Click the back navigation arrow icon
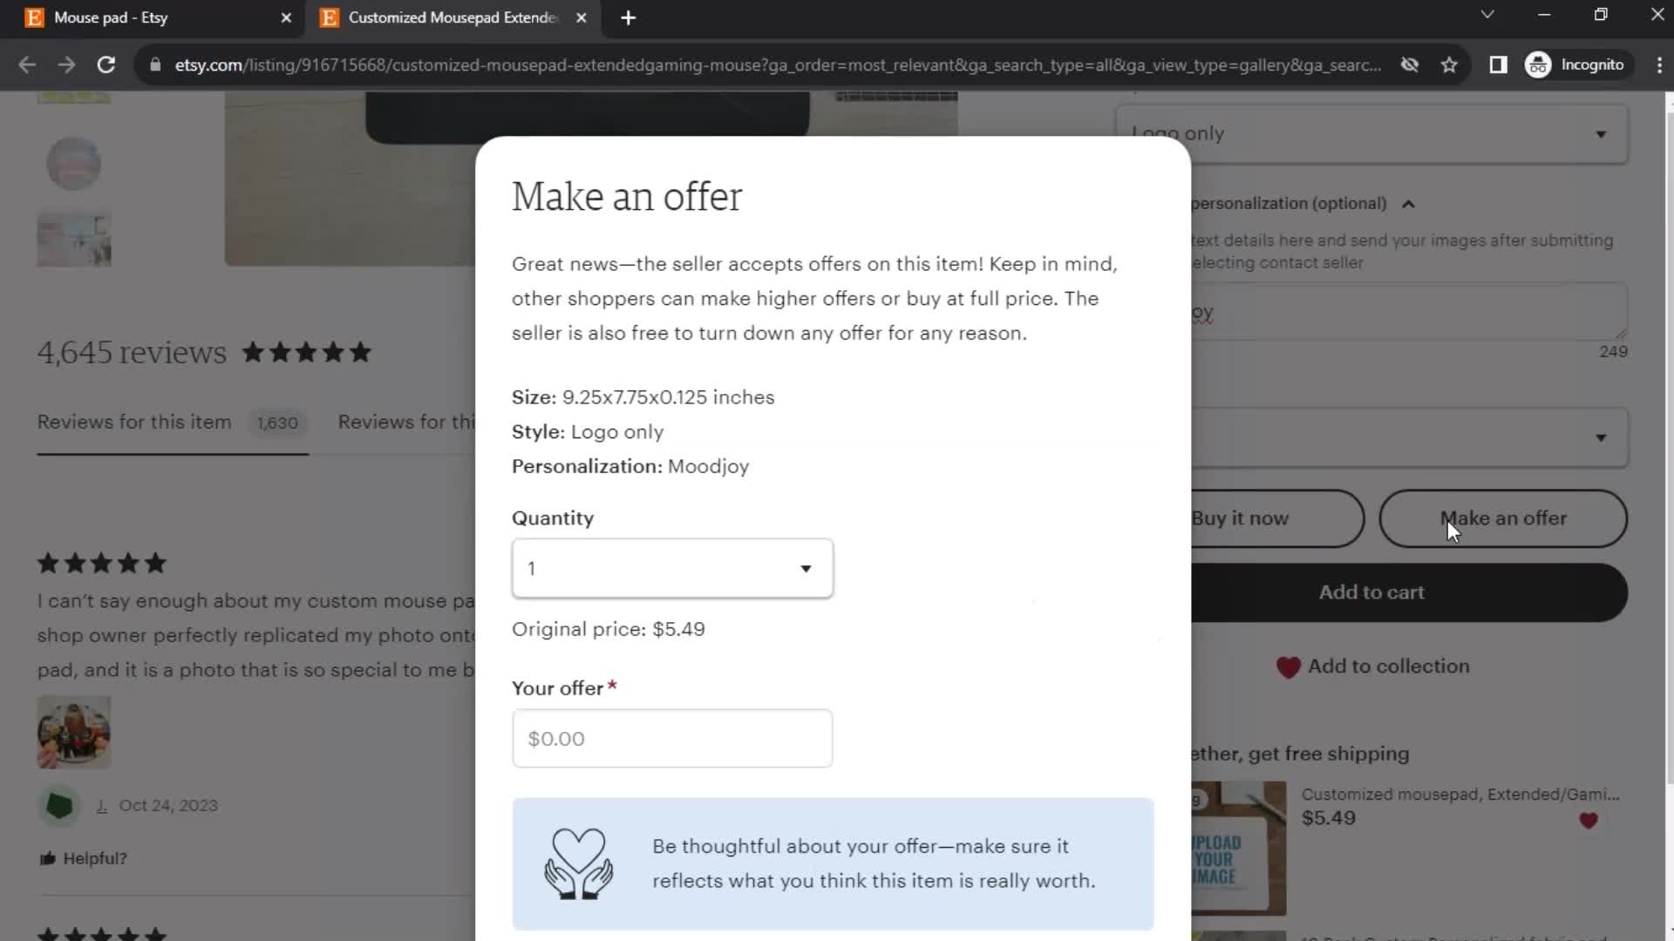The height and width of the screenshot is (941, 1674). coord(28,64)
